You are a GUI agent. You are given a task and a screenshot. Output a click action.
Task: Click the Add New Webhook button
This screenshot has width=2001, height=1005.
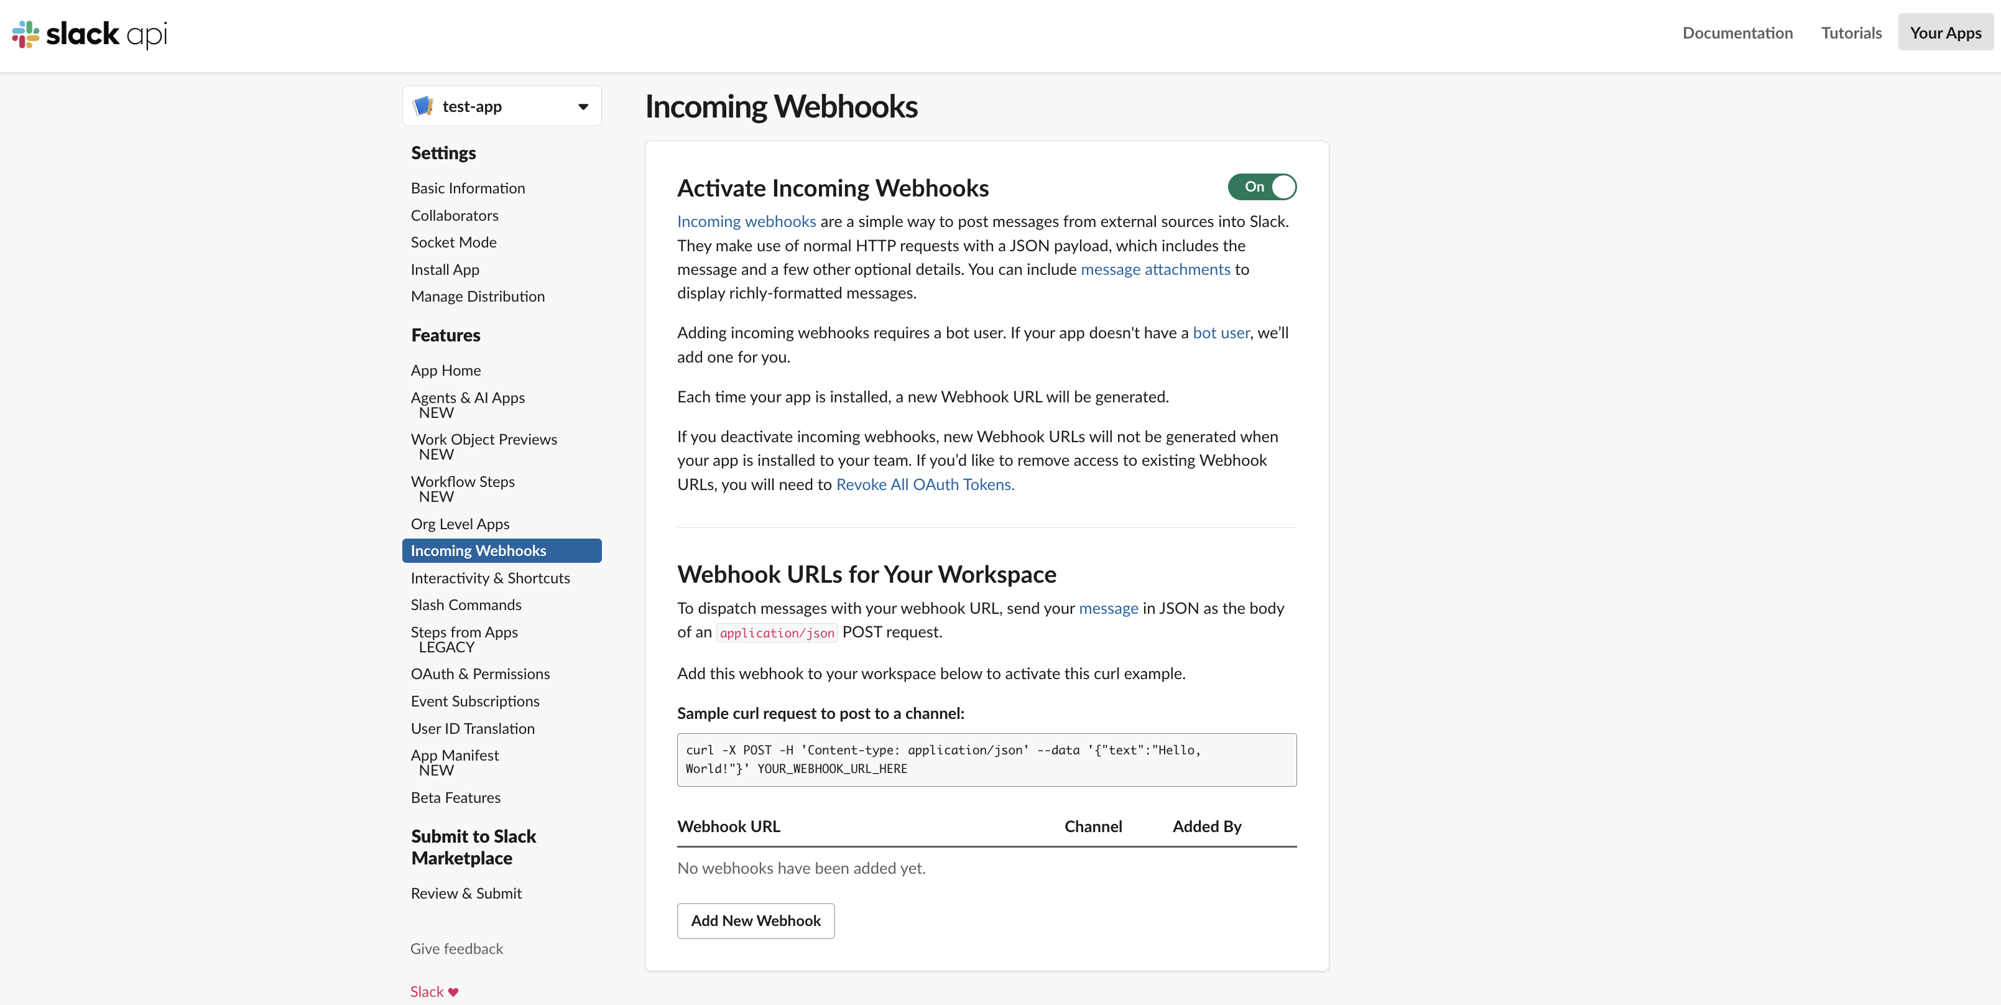tap(755, 920)
